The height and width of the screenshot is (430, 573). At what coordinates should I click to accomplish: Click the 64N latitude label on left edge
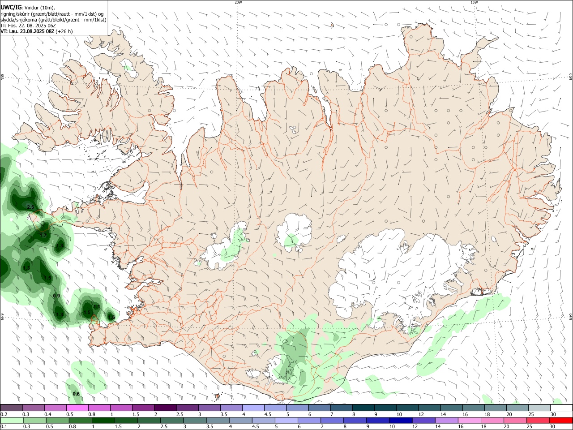click(x=2, y=317)
